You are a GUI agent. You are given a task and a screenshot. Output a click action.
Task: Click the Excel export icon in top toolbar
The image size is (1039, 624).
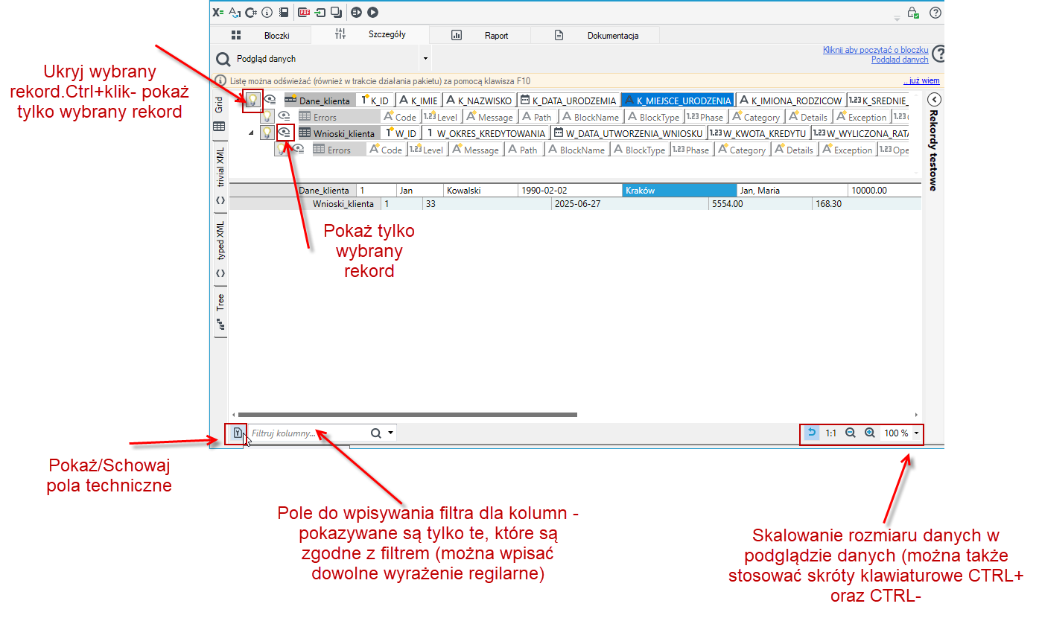pyautogui.click(x=217, y=12)
